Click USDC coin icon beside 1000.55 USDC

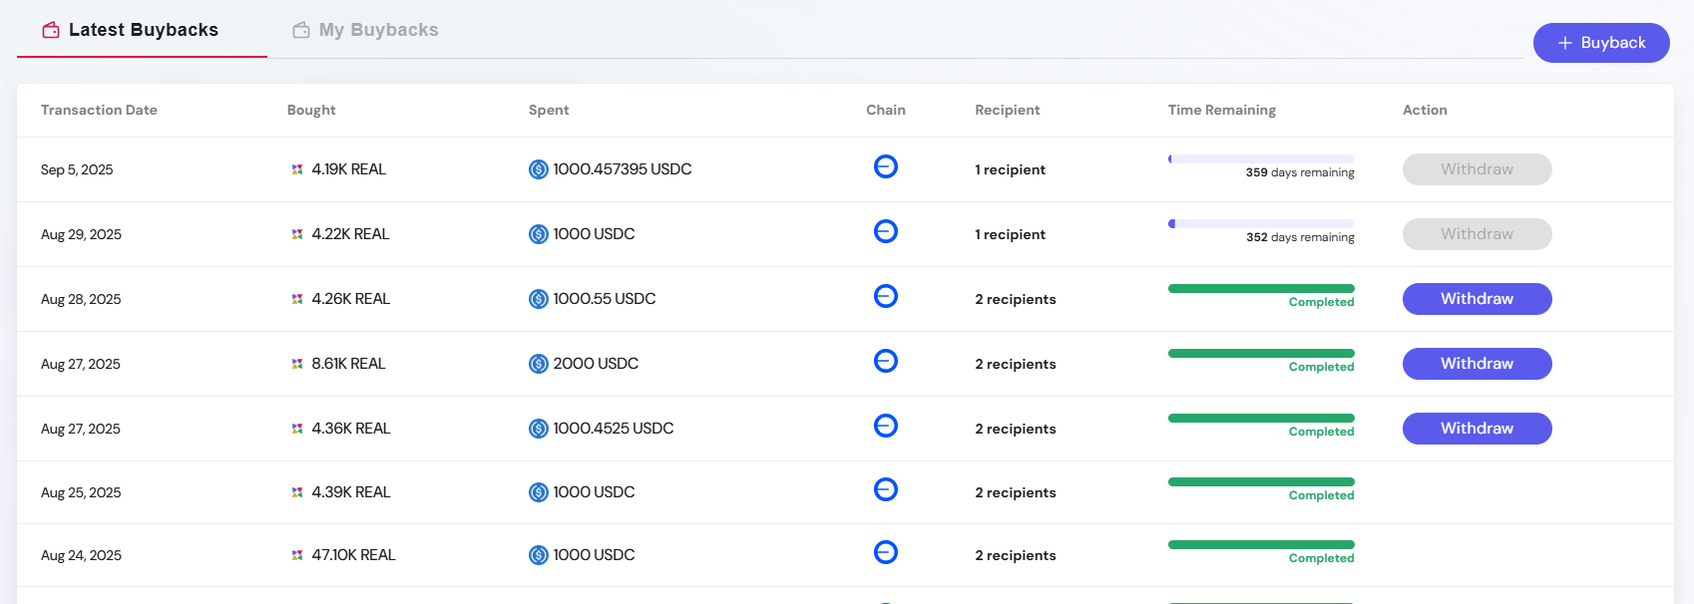[539, 299]
